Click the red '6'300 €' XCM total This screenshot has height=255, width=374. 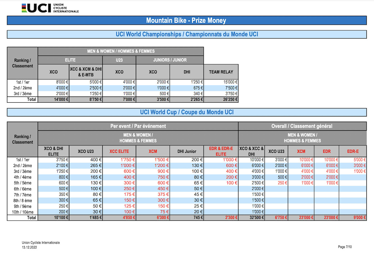[x=153, y=217]
